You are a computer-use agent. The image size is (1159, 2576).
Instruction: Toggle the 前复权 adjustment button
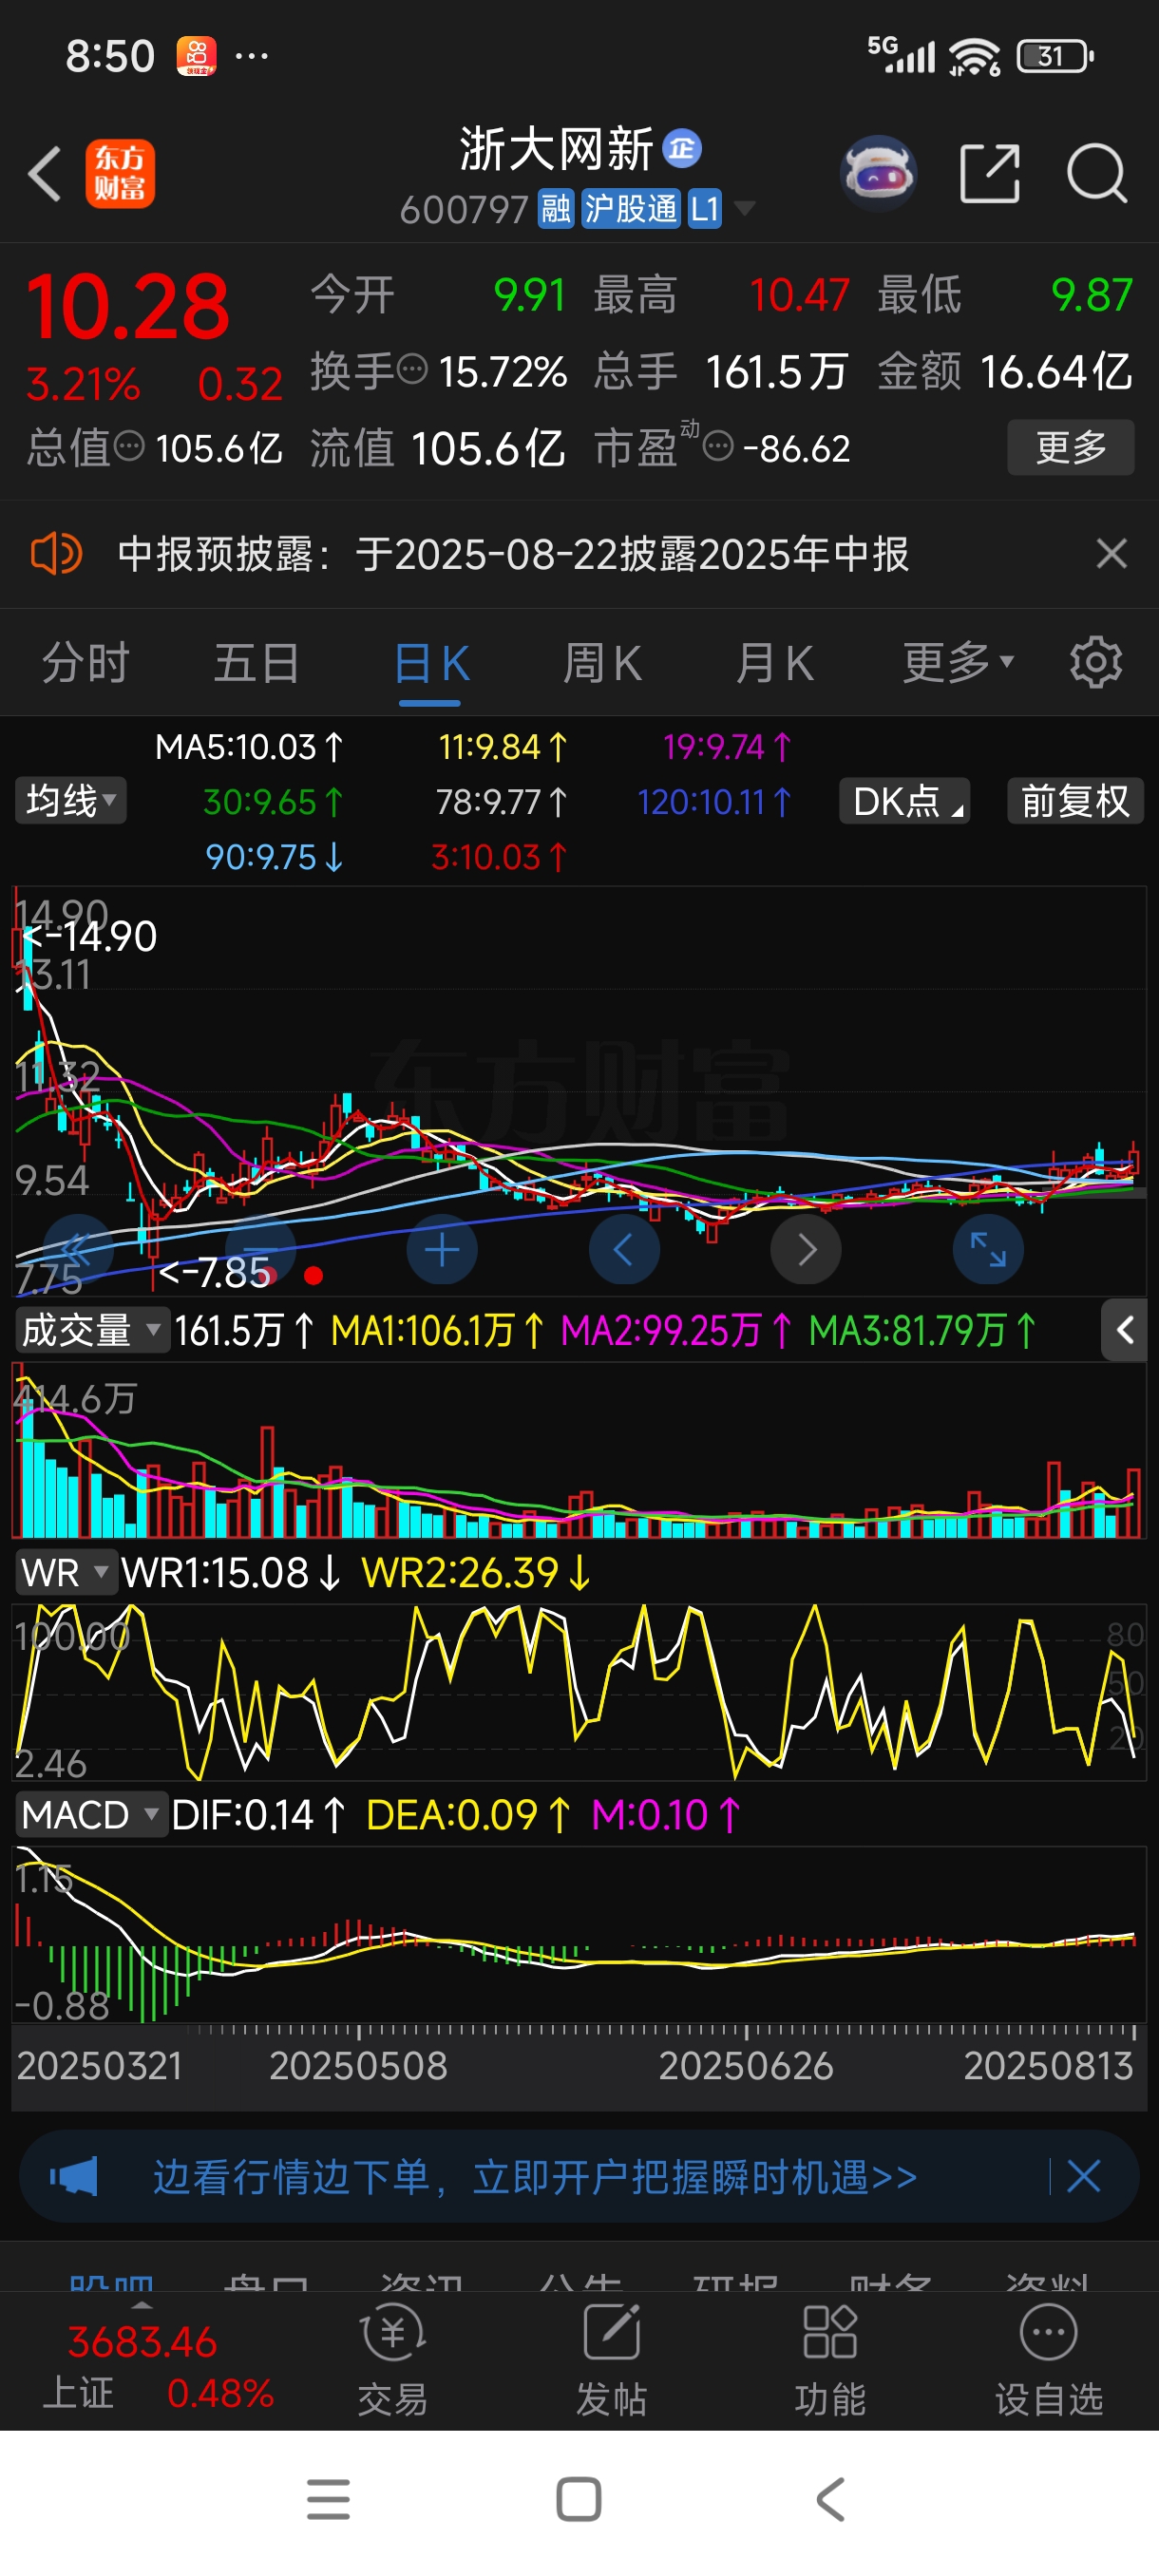(x=1075, y=801)
